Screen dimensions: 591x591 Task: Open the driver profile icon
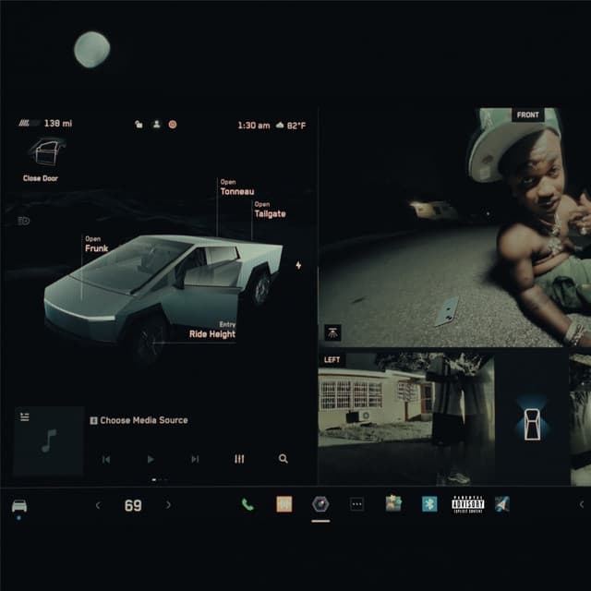click(x=156, y=125)
